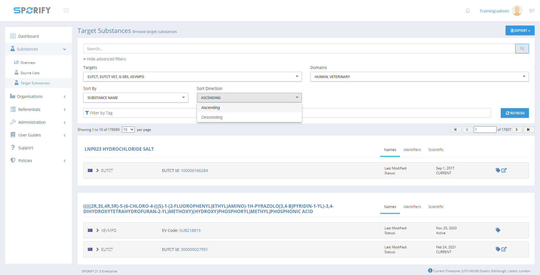Open Source Lists in sidebar
The height and width of the screenshot is (275, 540).
pos(30,73)
